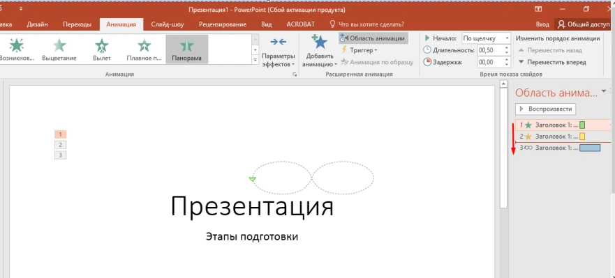Decrease Длительность with down spinner
615x278 pixels.
tap(507, 53)
